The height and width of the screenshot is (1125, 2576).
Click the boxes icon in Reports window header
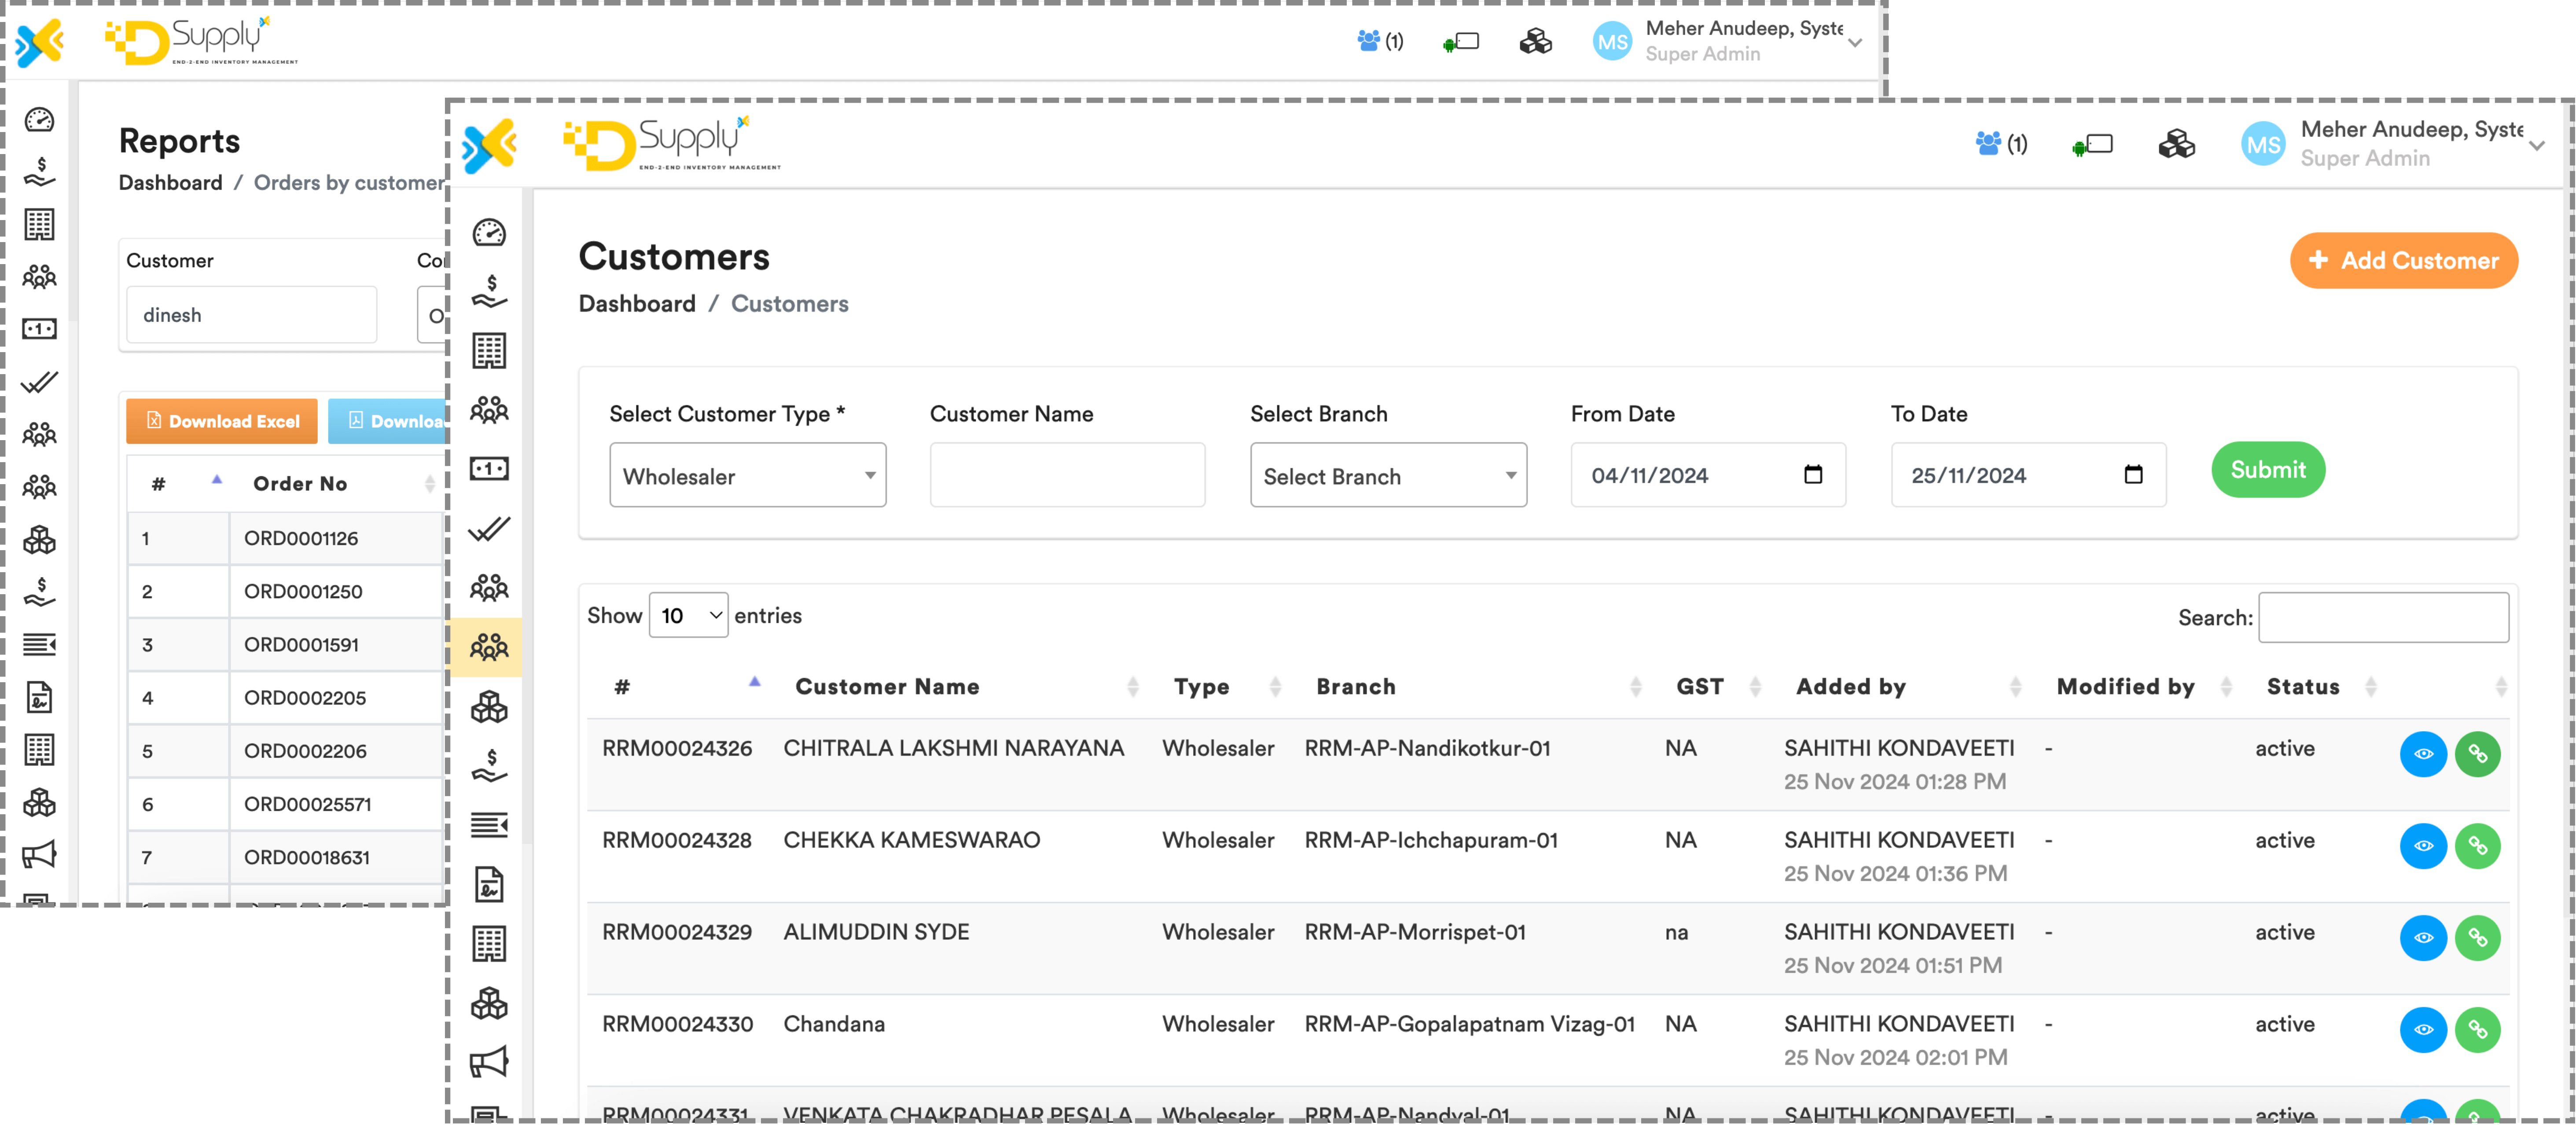(1535, 42)
